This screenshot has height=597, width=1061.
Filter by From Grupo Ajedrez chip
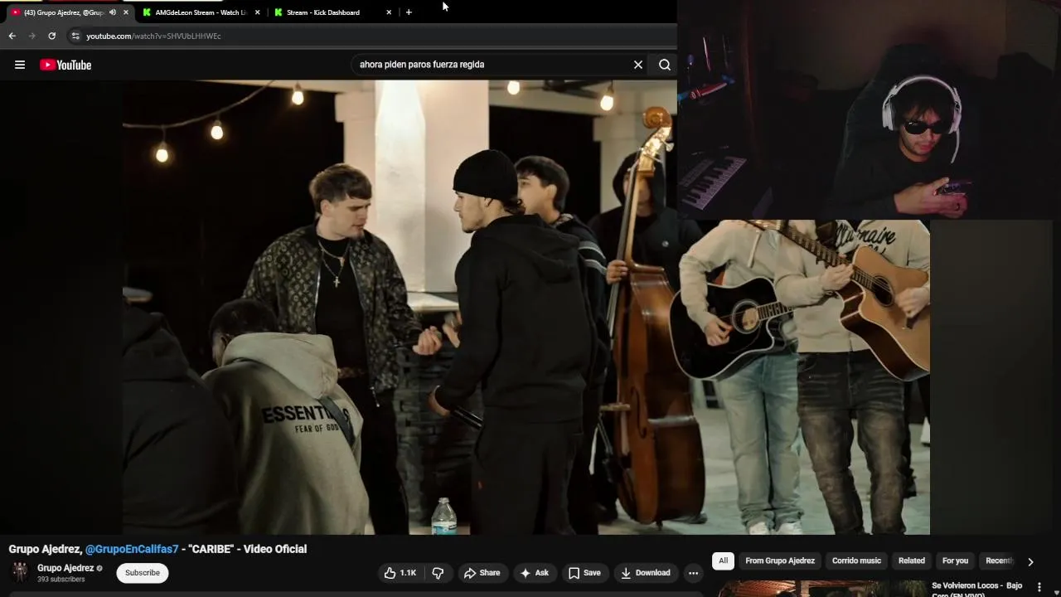(780, 561)
